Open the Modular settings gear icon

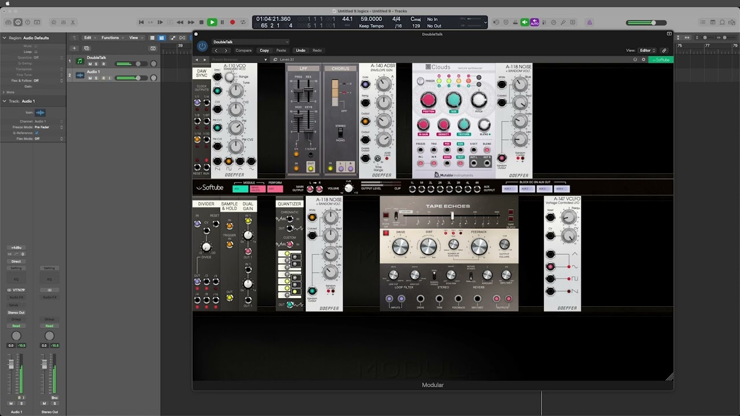click(643, 60)
